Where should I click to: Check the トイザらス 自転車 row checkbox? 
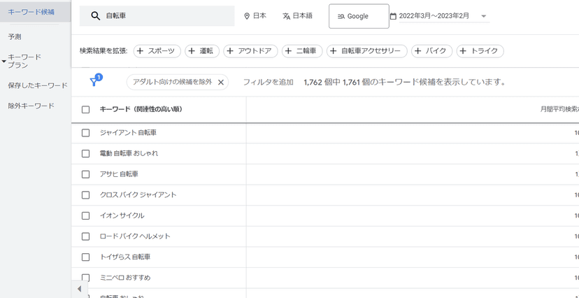point(86,257)
